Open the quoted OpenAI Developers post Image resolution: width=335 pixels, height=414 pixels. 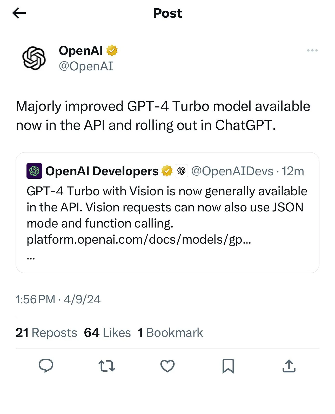[x=167, y=213]
